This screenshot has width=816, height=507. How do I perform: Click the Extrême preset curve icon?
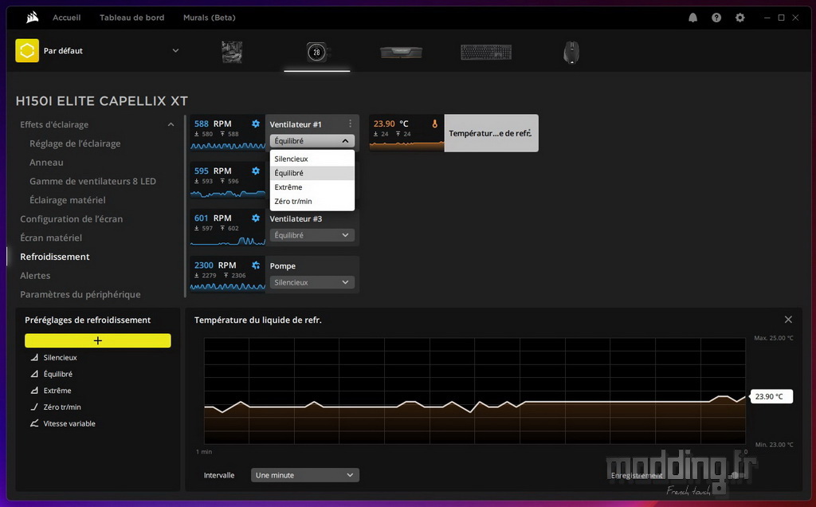click(34, 391)
